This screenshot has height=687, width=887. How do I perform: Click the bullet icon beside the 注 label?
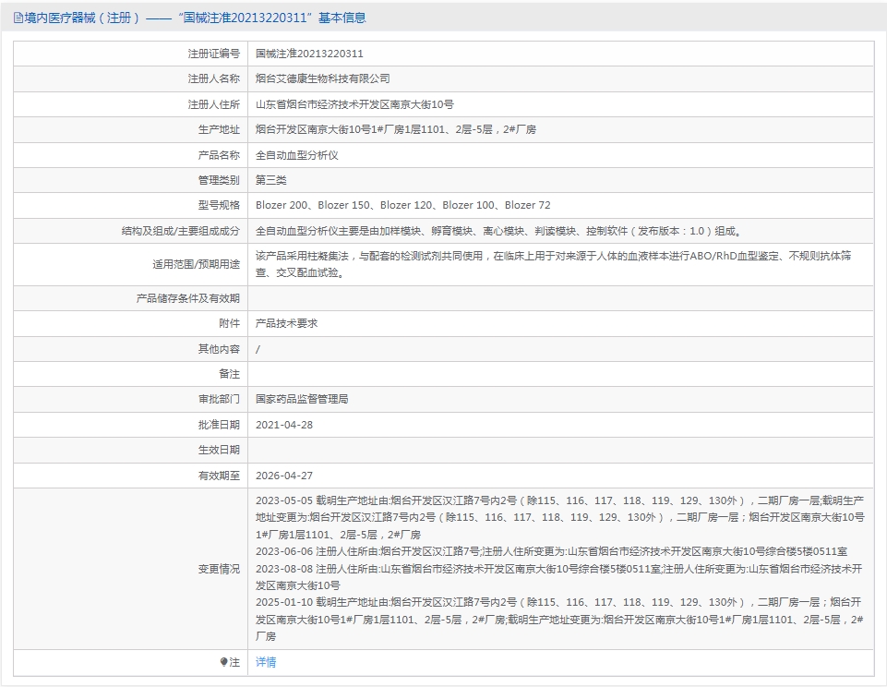coord(224,662)
